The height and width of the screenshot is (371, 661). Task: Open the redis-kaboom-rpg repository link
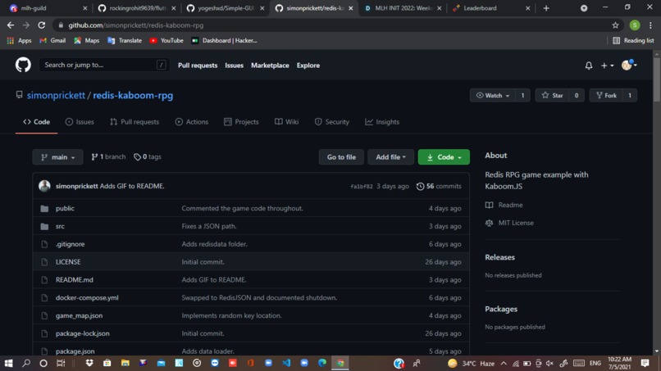[133, 95]
